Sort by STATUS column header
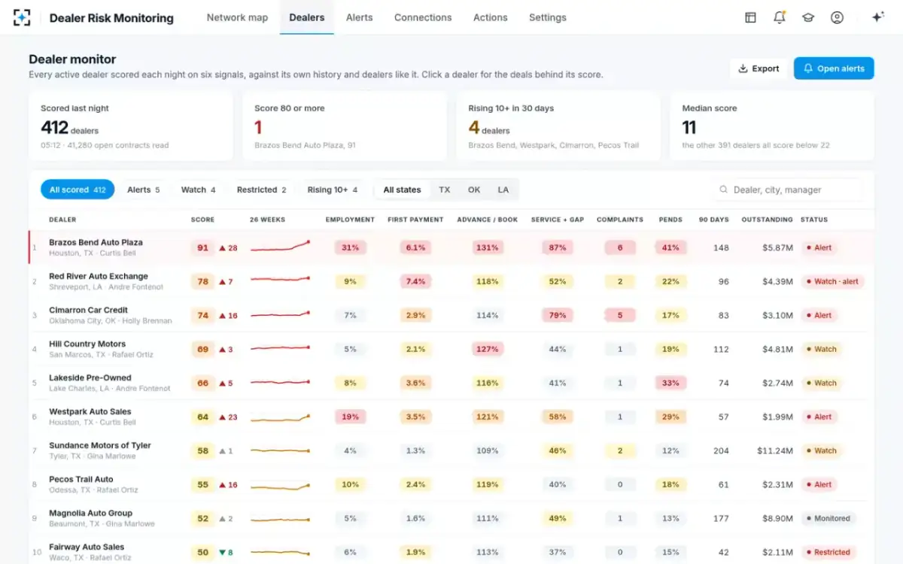 [x=814, y=220]
